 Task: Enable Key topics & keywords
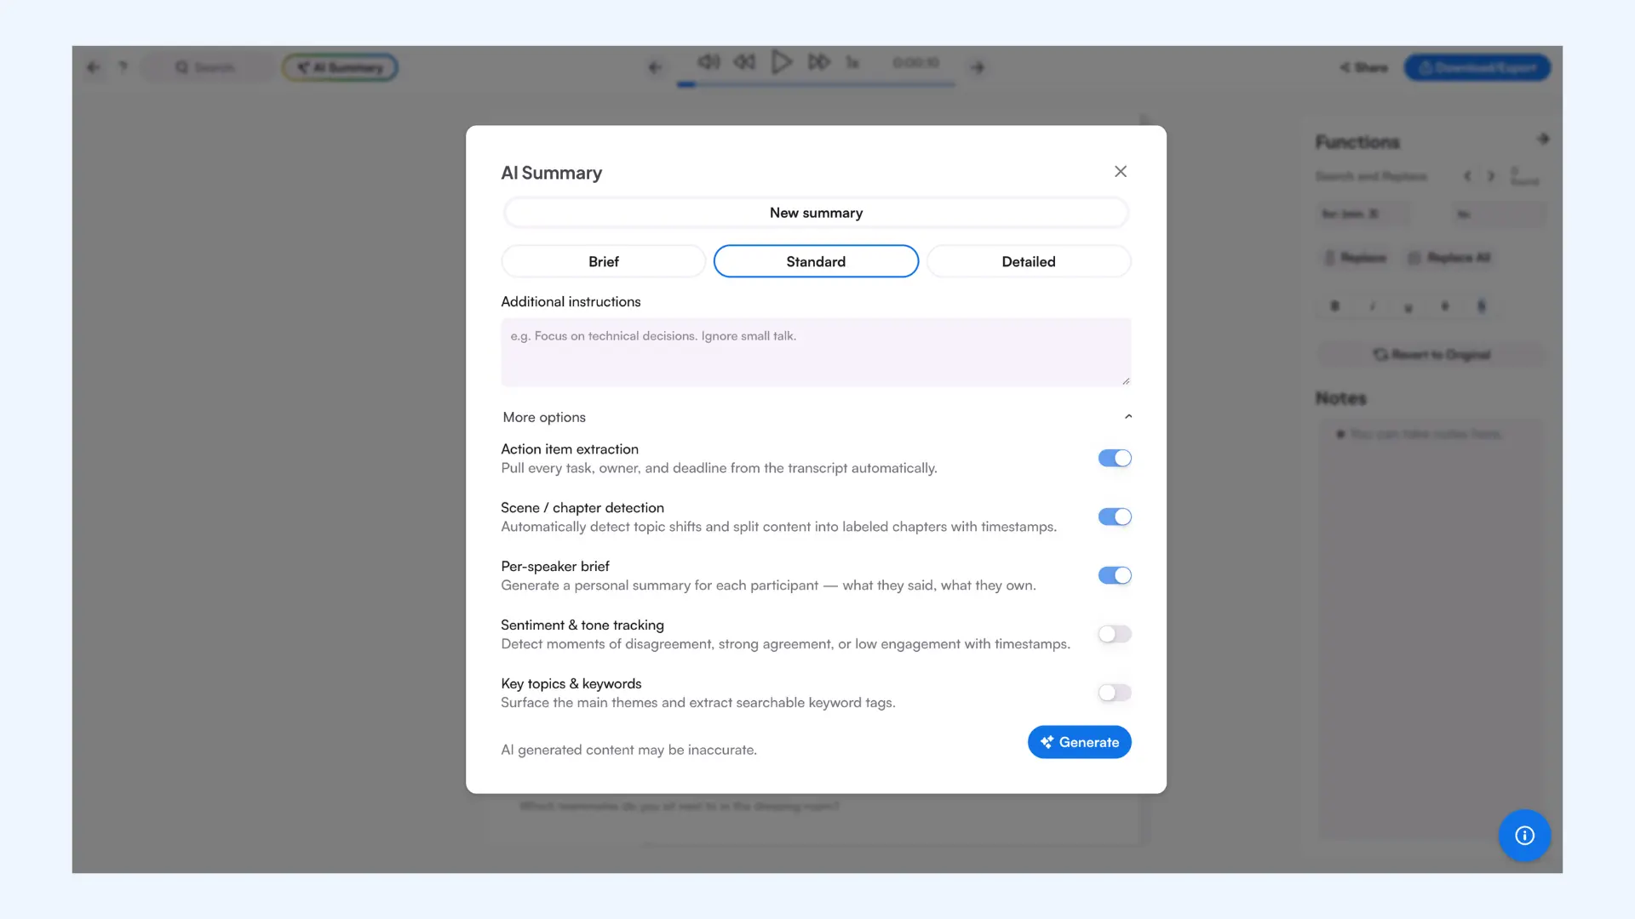(x=1115, y=694)
